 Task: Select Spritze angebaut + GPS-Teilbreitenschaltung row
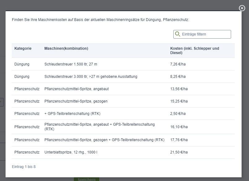click(x=123, y=127)
